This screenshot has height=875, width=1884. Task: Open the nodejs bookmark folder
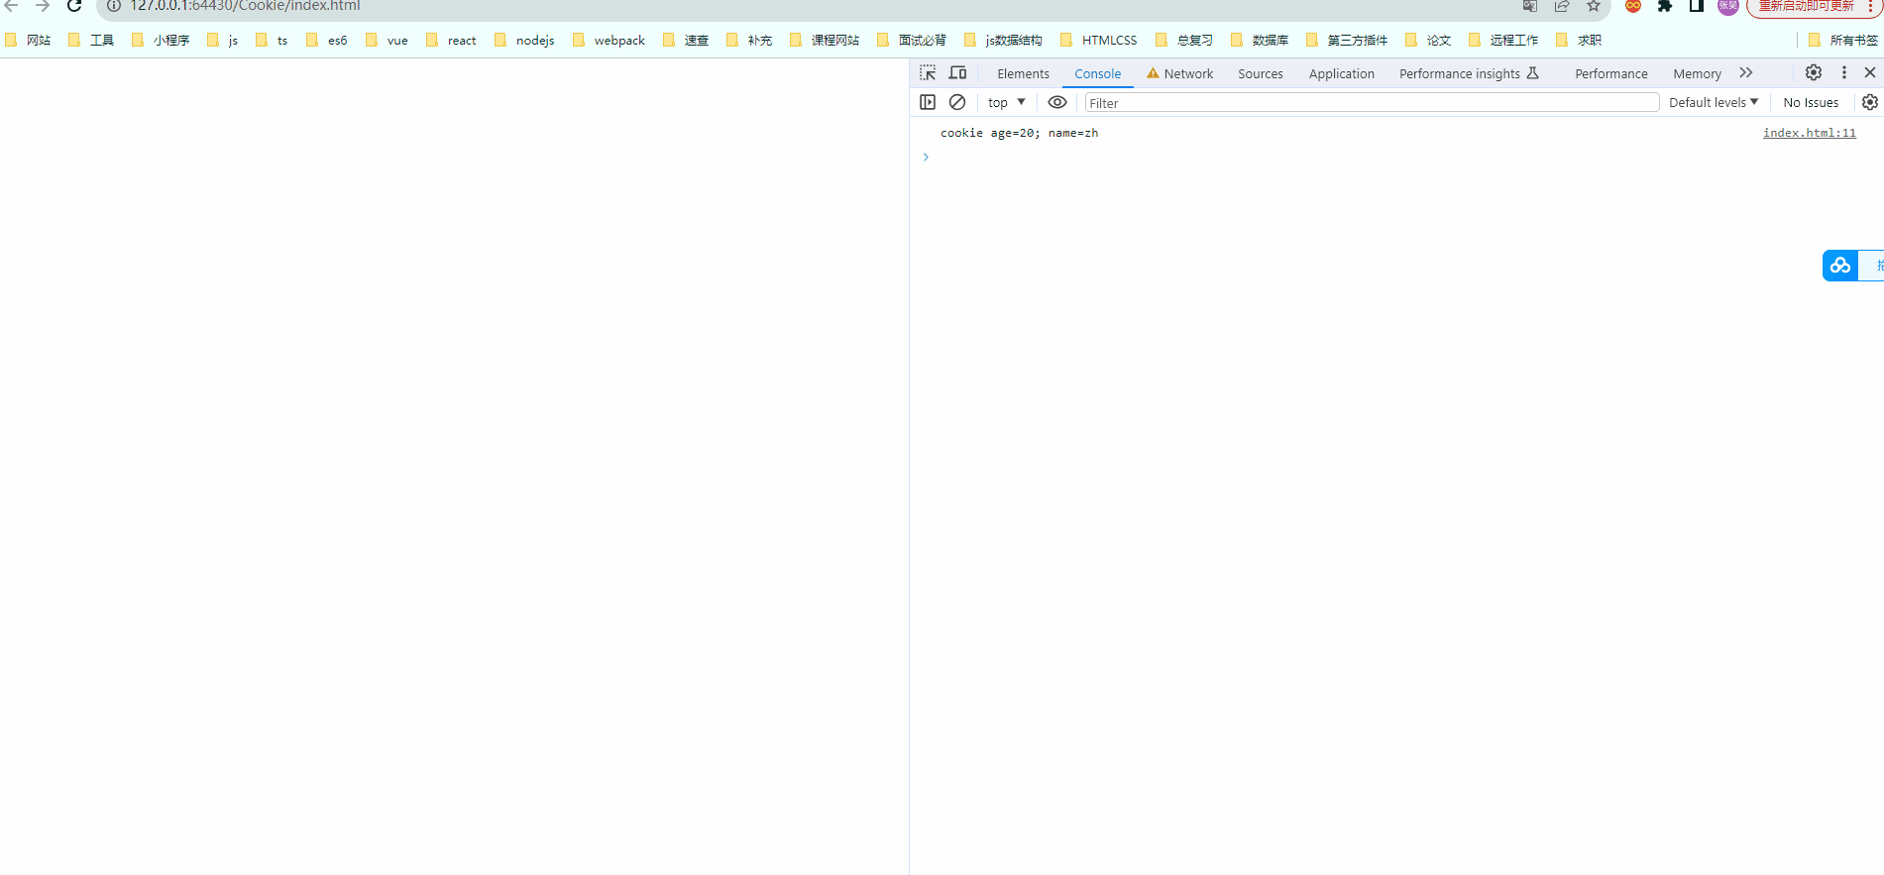coord(525,40)
